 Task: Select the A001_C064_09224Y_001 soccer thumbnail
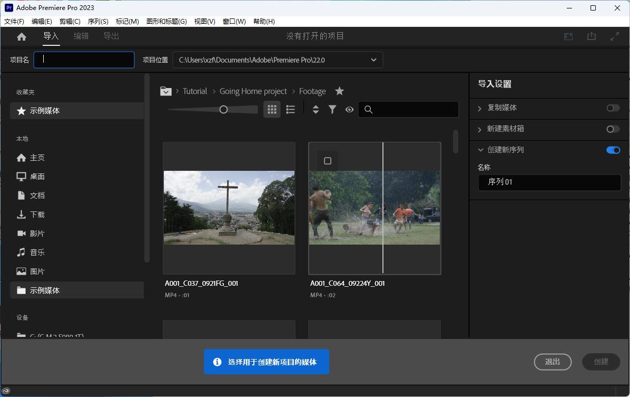pyautogui.click(x=375, y=208)
